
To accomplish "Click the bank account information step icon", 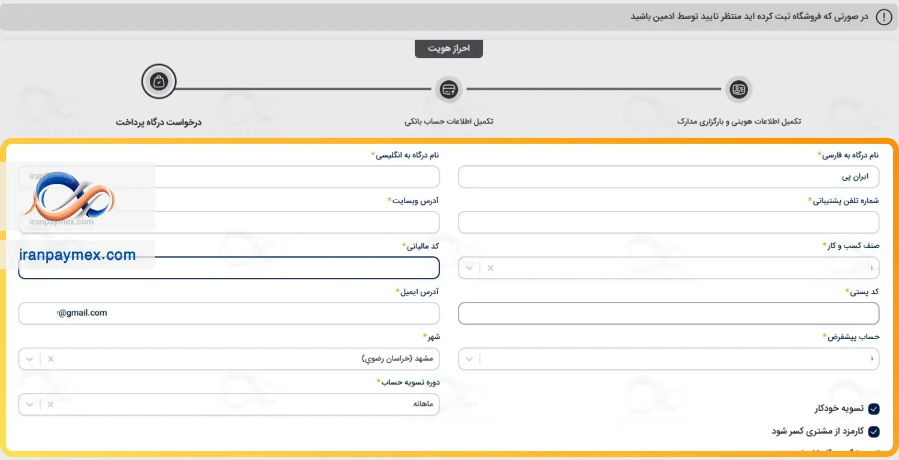I will click(449, 89).
